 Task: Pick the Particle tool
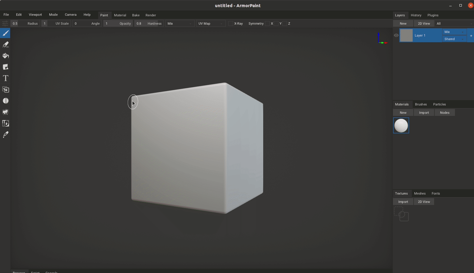click(x=5, y=112)
